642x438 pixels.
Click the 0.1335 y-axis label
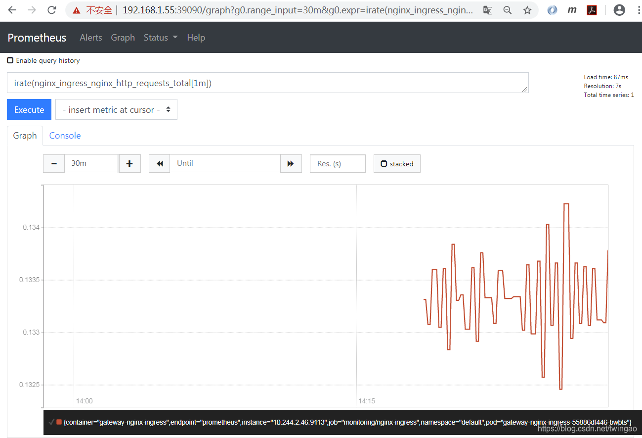(x=29, y=280)
